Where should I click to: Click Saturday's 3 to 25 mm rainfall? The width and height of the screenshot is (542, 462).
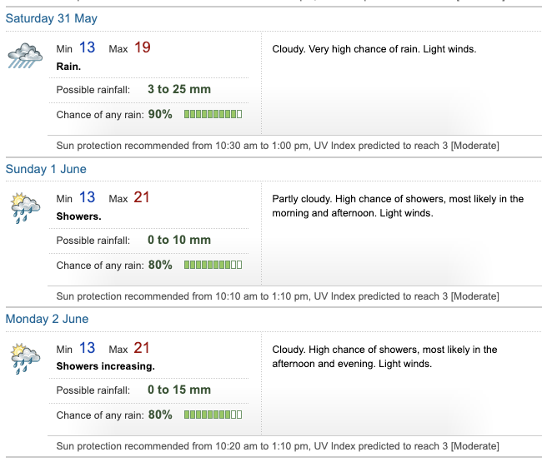point(179,89)
